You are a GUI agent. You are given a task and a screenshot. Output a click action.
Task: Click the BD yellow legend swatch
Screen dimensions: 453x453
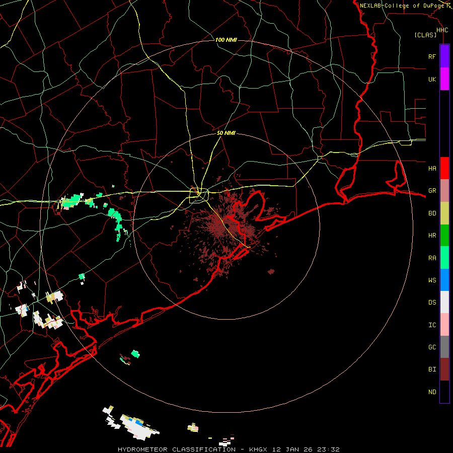[444, 213]
